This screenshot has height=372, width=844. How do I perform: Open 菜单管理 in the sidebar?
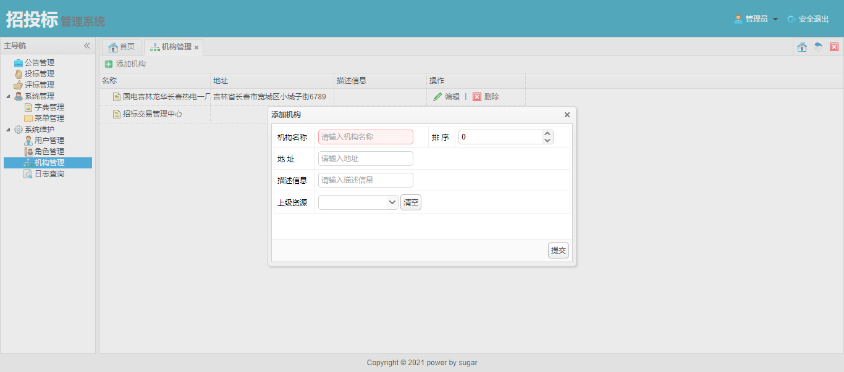point(49,118)
